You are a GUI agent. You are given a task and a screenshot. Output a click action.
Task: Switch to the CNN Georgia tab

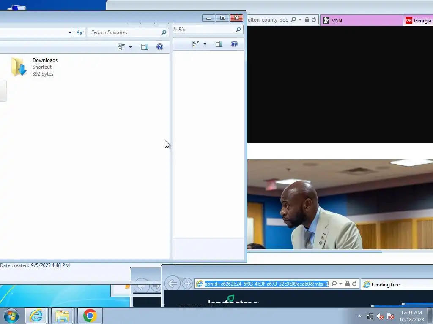[x=418, y=20]
